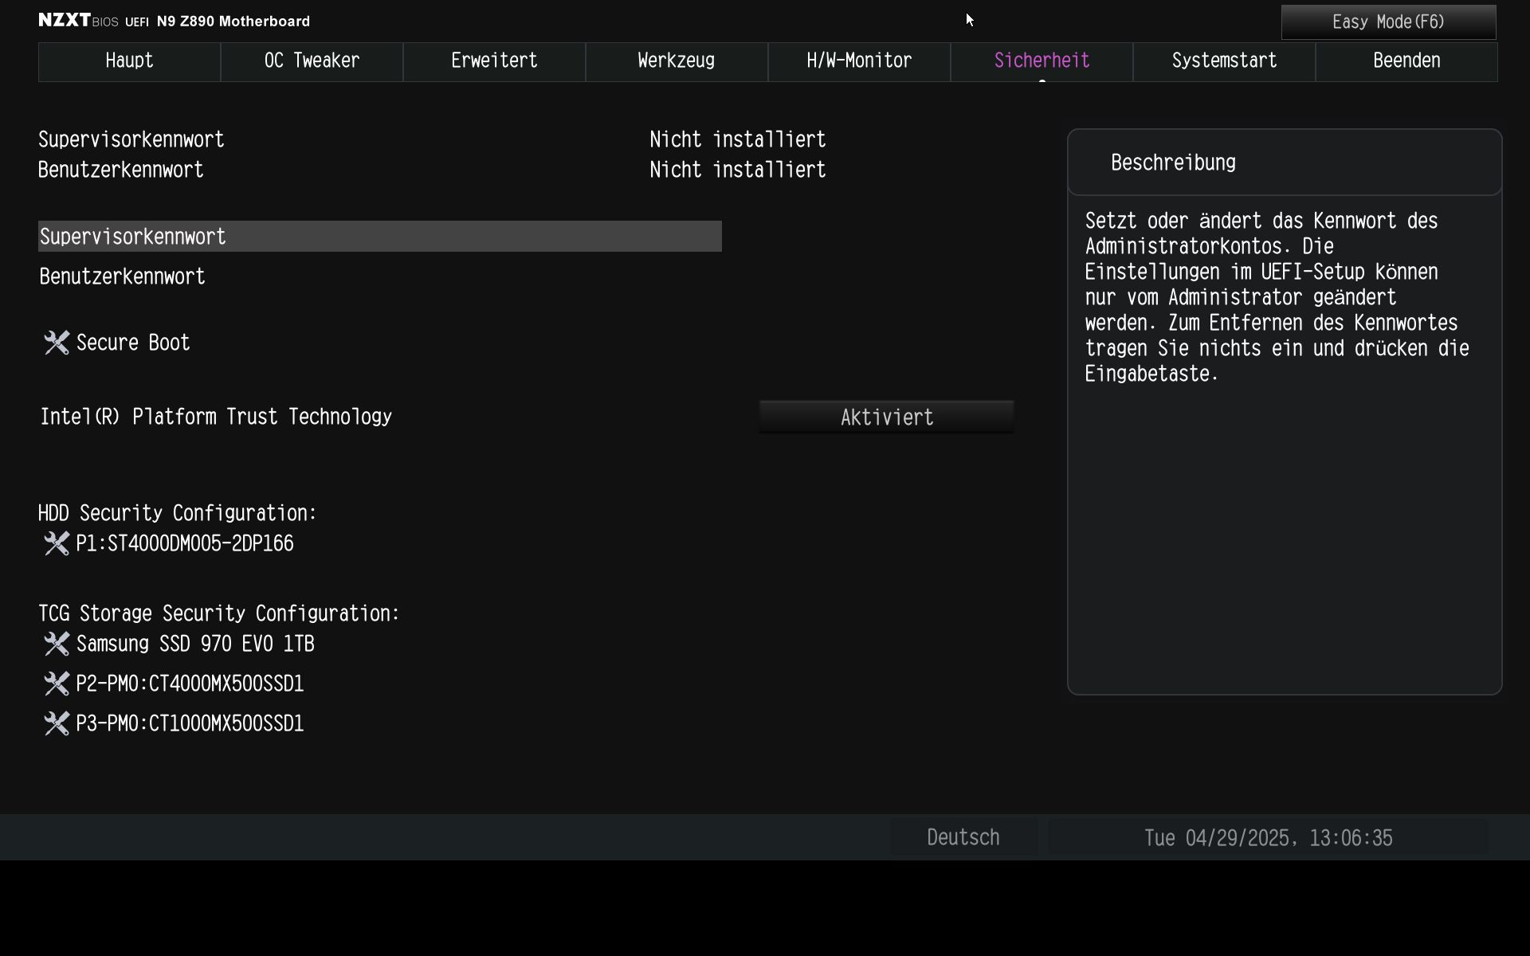The height and width of the screenshot is (956, 1530).
Task: Click the date and time display
Action: click(1268, 838)
